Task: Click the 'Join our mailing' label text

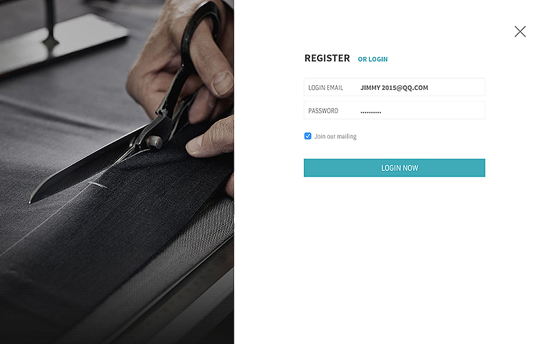Action: [x=335, y=136]
